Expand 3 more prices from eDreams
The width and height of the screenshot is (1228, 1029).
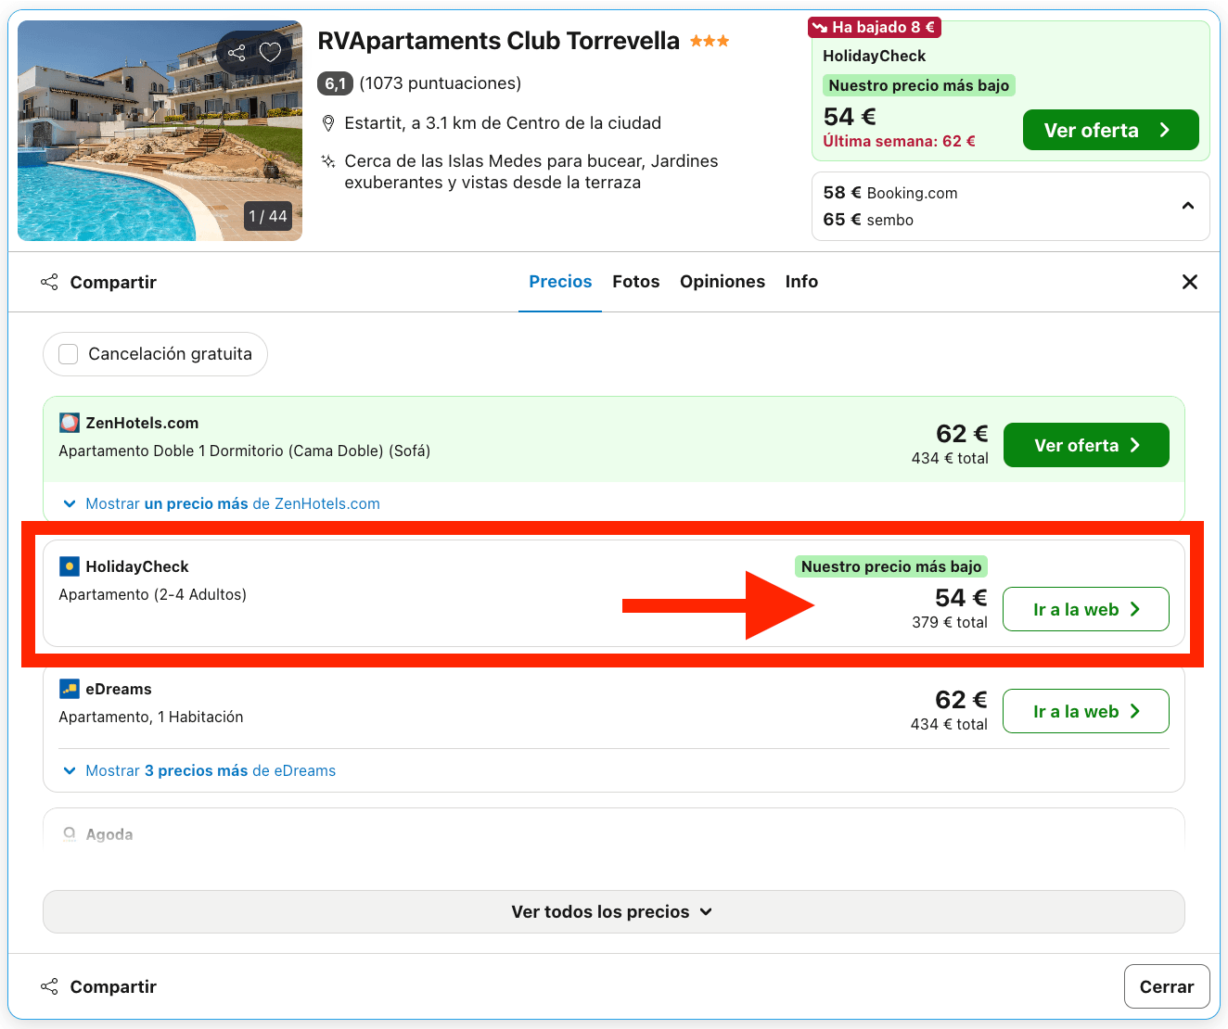tap(199, 770)
